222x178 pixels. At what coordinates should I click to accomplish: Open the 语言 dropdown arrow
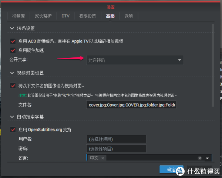207,158
